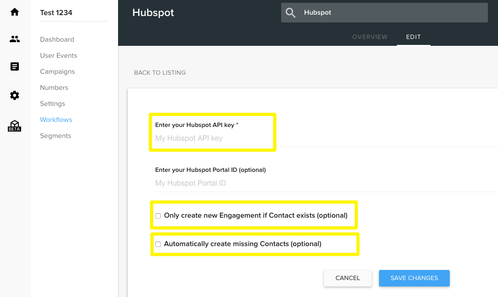
Task: Open the settings gear icon
Action: point(15,95)
